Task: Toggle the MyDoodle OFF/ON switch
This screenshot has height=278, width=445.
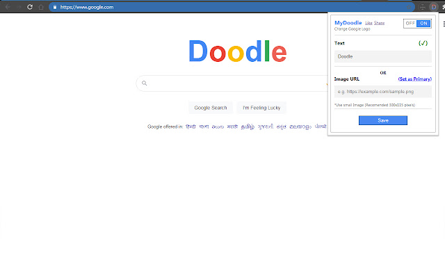Action: point(417,23)
